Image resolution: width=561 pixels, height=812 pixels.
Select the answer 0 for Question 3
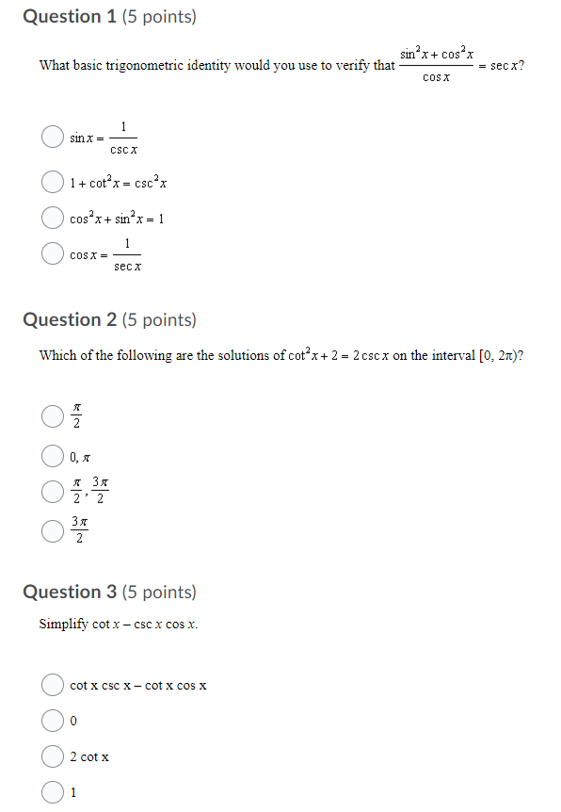53,720
